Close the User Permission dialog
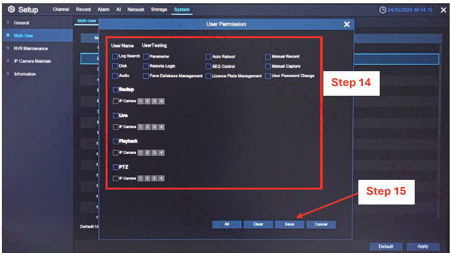The width and height of the screenshot is (451, 253). pos(347,25)
